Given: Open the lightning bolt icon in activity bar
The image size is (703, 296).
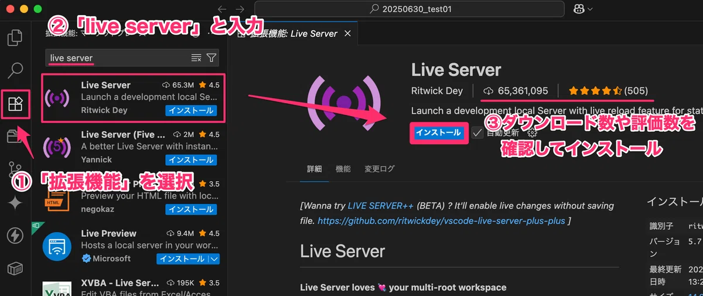Looking at the screenshot, I should click(14, 236).
